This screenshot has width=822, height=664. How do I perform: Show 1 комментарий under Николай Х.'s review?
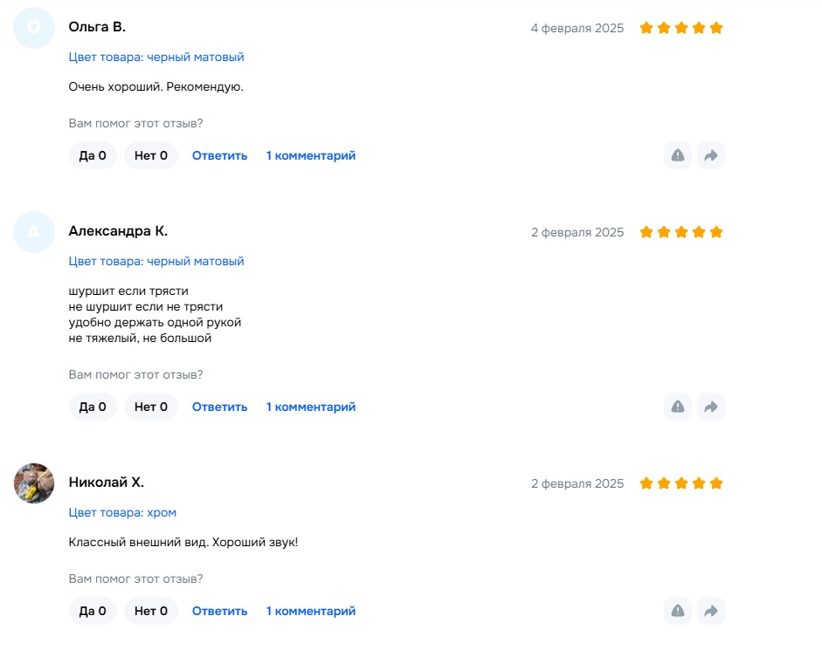[x=311, y=611]
